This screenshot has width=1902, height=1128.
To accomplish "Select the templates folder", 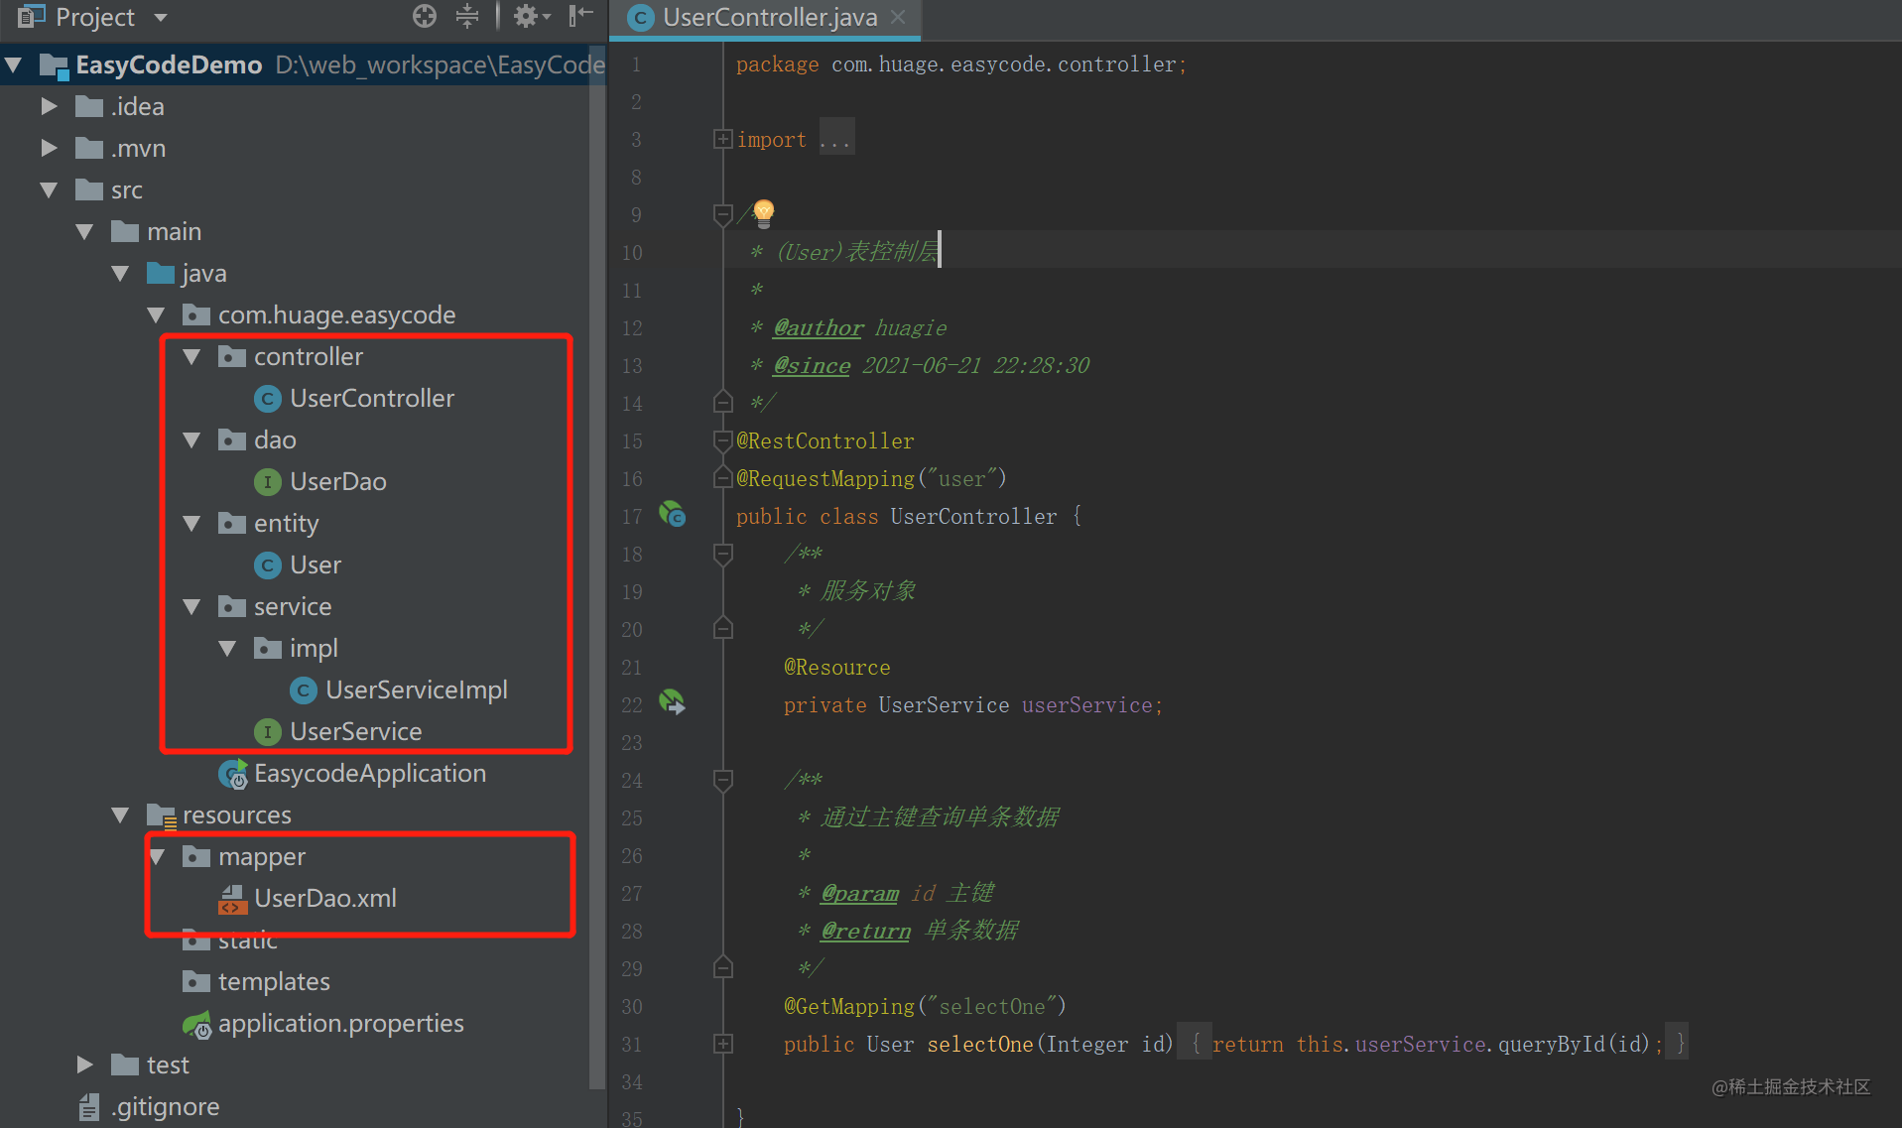I will click(x=274, y=981).
